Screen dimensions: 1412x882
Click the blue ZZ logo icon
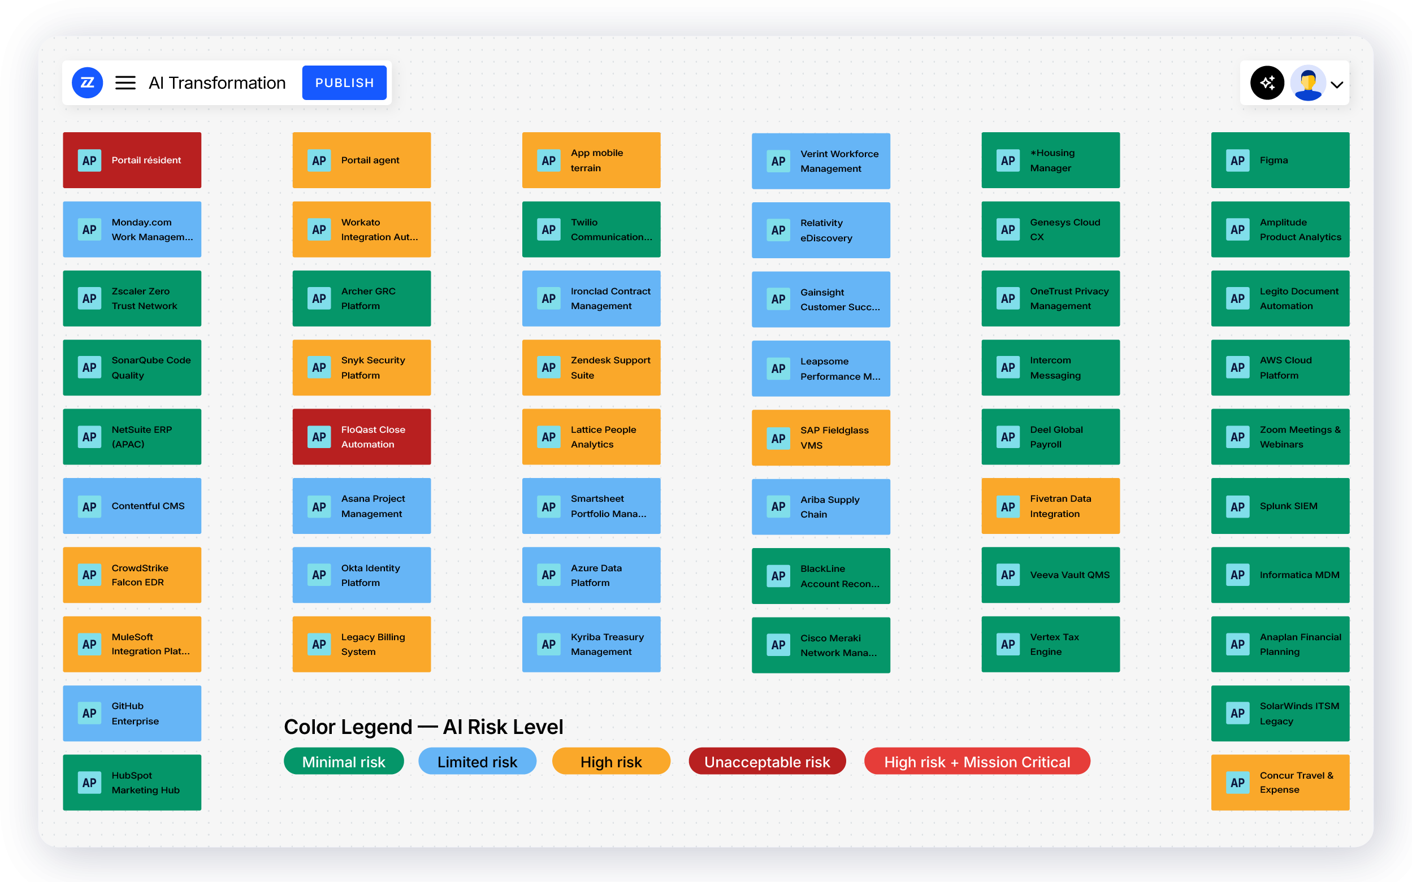[x=87, y=83]
